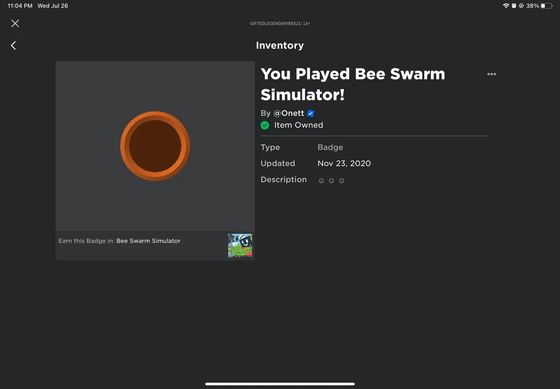Tap the Wi-Fi icon in the status bar
This screenshot has height=389, width=560.
point(506,6)
